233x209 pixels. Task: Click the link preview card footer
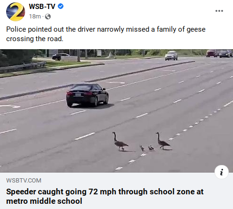(x=116, y=191)
